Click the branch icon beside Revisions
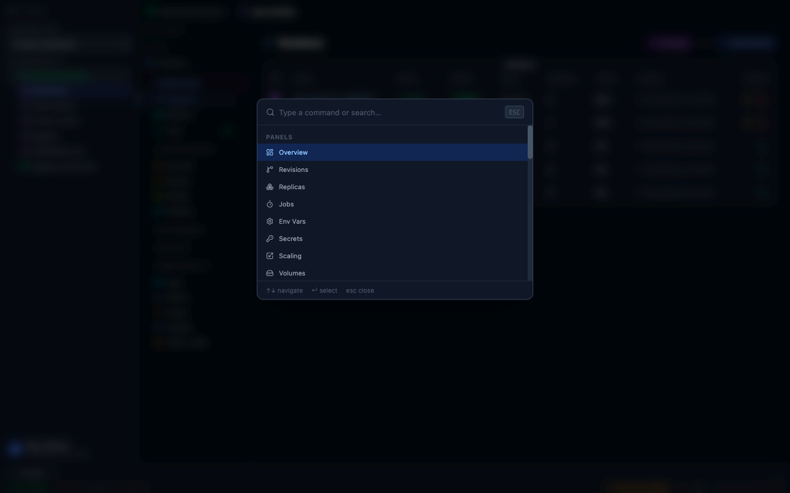 pos(270,169)
